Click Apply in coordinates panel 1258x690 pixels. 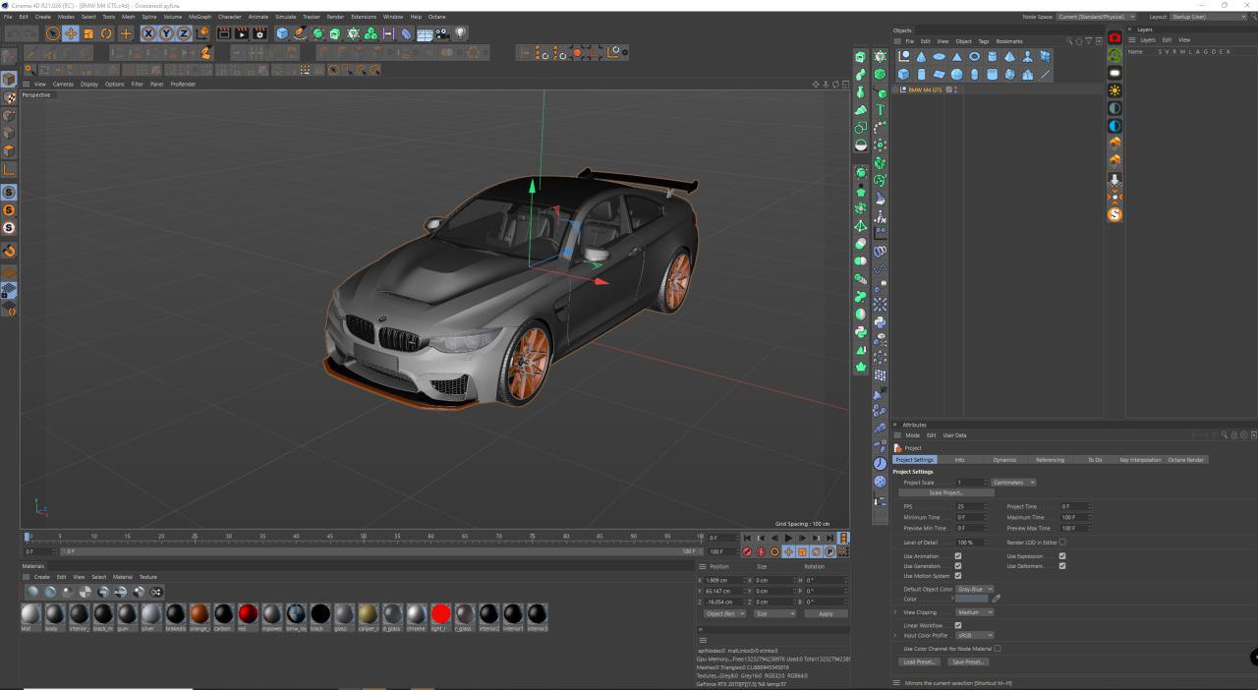pos(827,613)
